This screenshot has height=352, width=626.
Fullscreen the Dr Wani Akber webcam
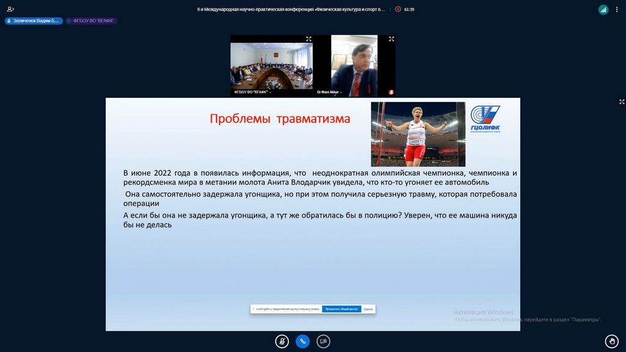391,39
